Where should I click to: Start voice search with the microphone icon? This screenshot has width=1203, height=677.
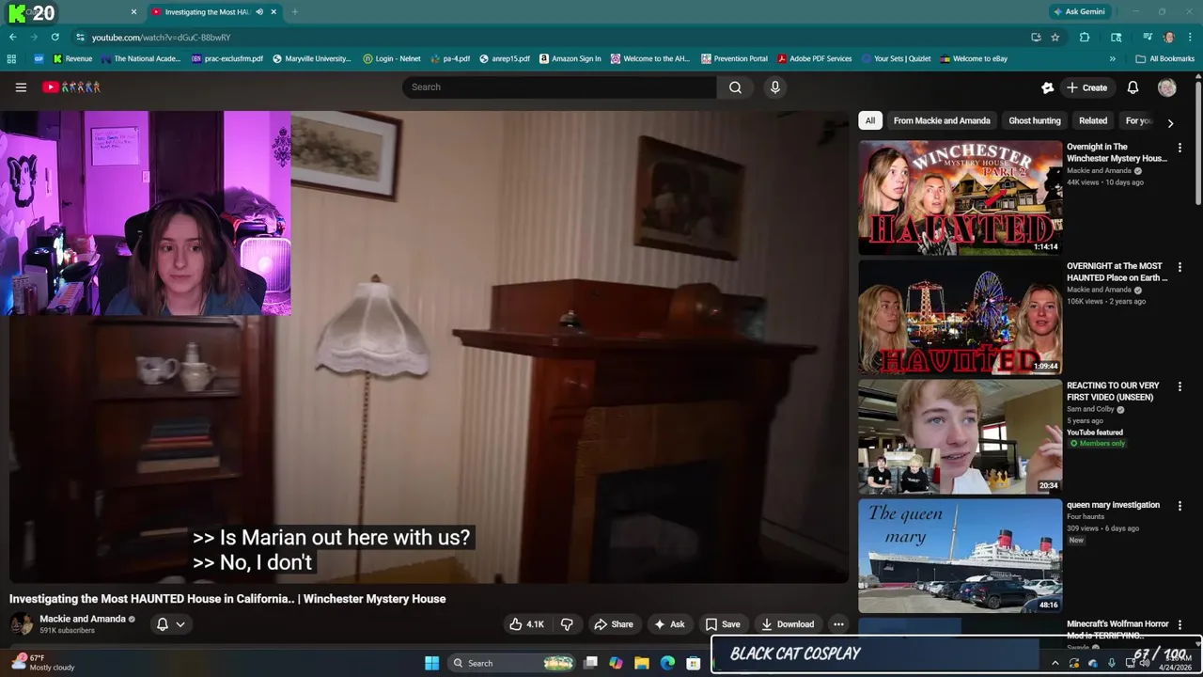point(774,87)
